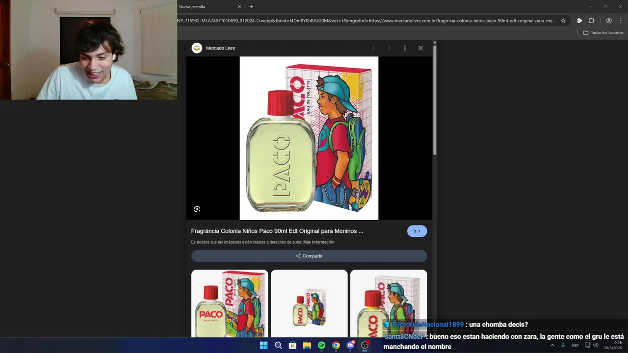Viewport: 628px width, 353px height.
Task: Open OBS Studio from the taskbar
Action: coord(365,345)
